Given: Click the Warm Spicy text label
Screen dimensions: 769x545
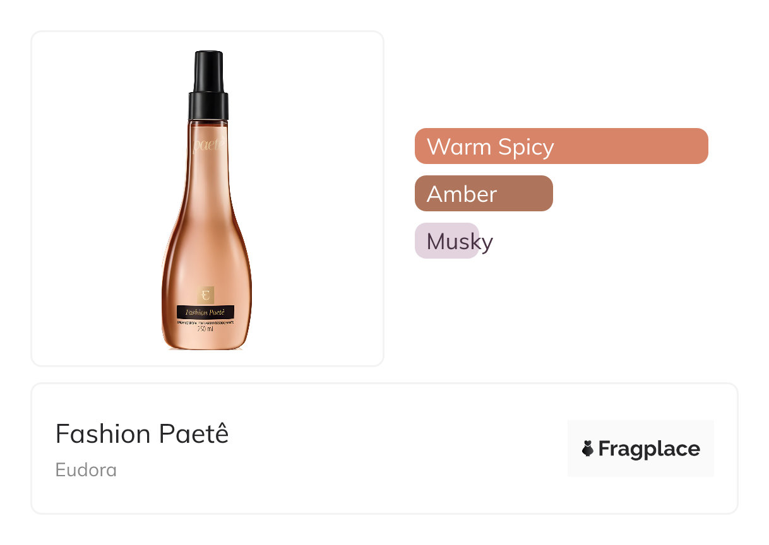Looking at the screenshot, I should click(490, 146).
